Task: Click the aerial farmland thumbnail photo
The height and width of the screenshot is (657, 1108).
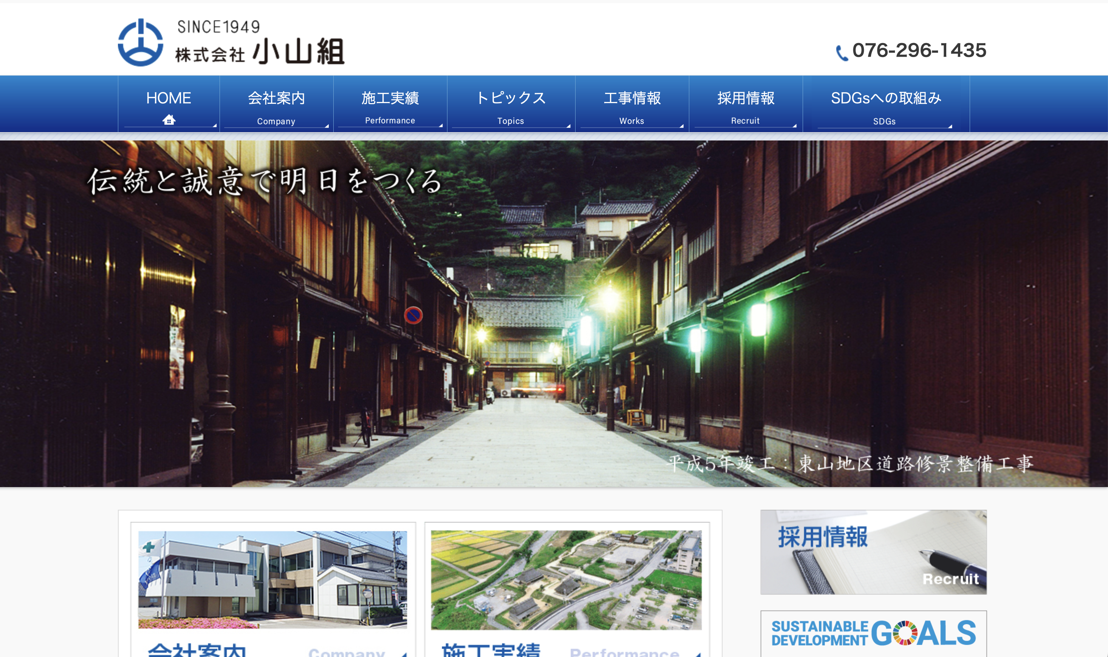Action: pyautogui.click(x=566, y=580)
